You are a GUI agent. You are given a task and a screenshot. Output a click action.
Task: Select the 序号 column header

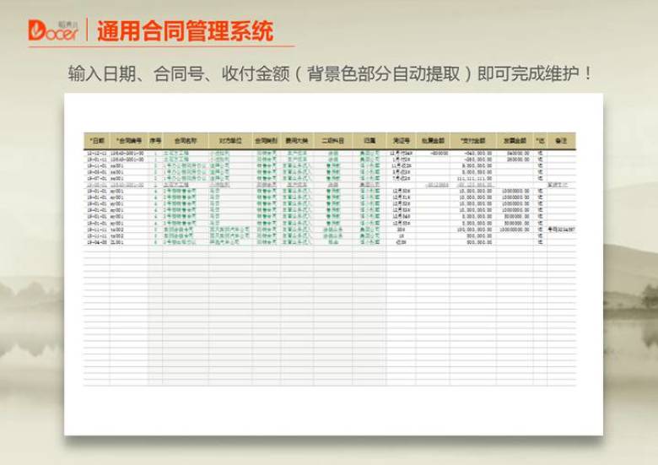(x=155, y=141)
